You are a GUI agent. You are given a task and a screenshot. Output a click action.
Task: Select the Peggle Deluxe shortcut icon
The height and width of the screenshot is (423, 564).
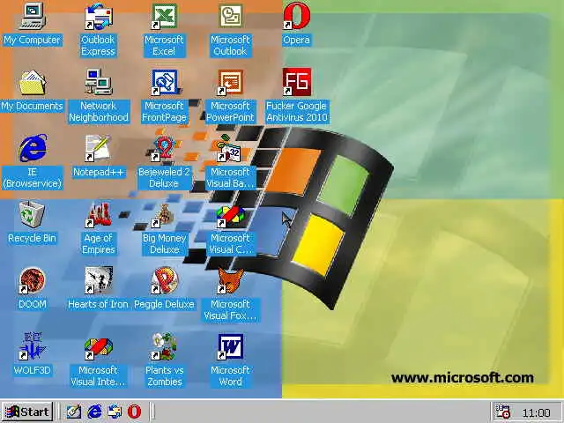pyautogui.click(x=165, y=280)
